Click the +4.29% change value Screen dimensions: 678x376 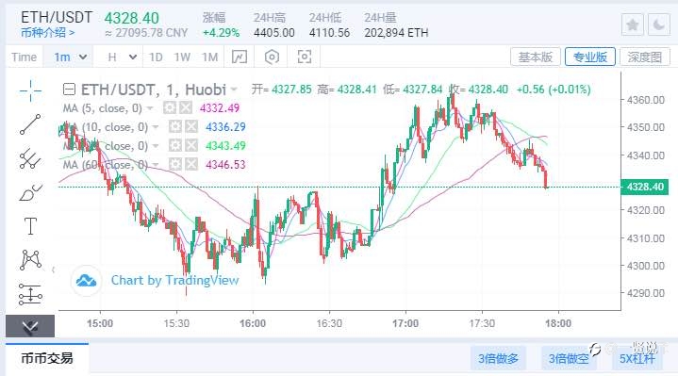221,33
